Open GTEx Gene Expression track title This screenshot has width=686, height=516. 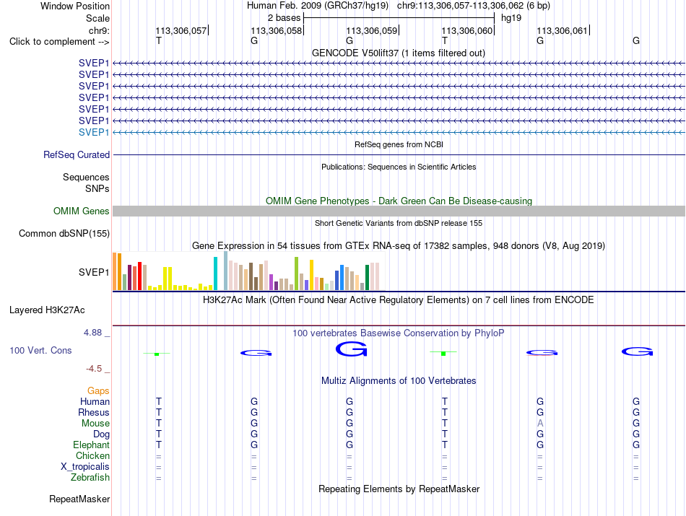pyautogui.click(x=399, y=246)
